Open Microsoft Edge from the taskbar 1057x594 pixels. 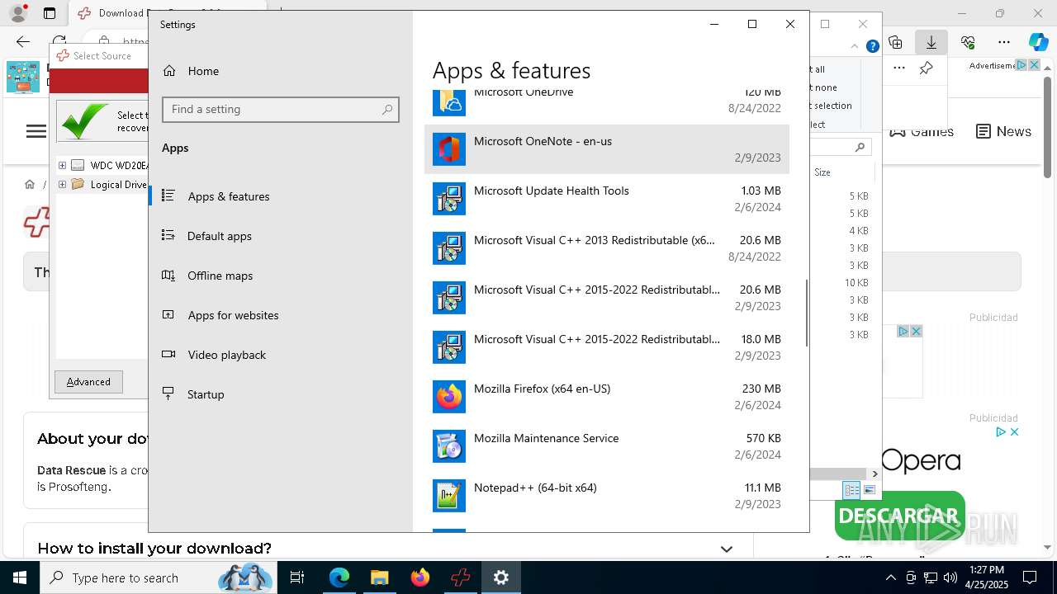(x=339, y=577)
